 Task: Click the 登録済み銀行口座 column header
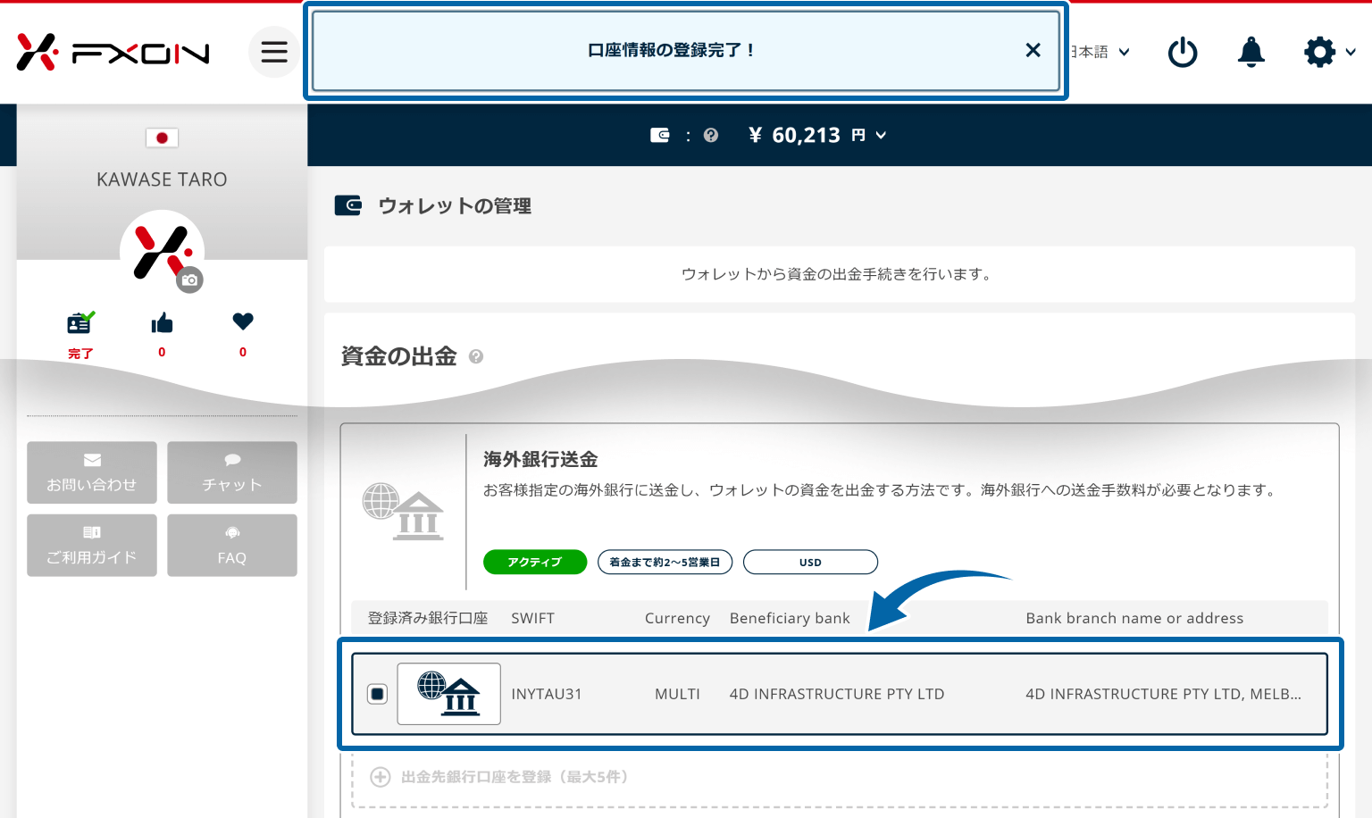coord(428,618)
